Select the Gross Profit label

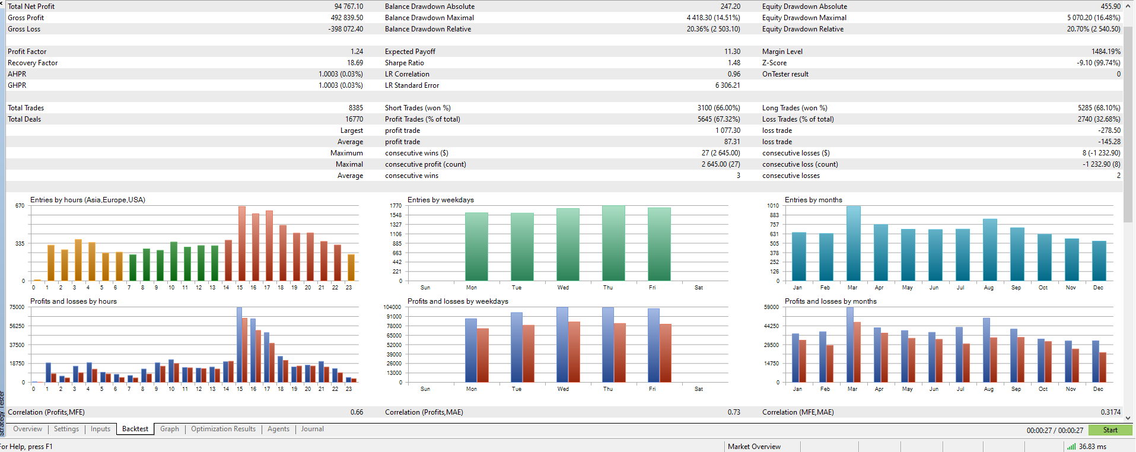(26, 18)
